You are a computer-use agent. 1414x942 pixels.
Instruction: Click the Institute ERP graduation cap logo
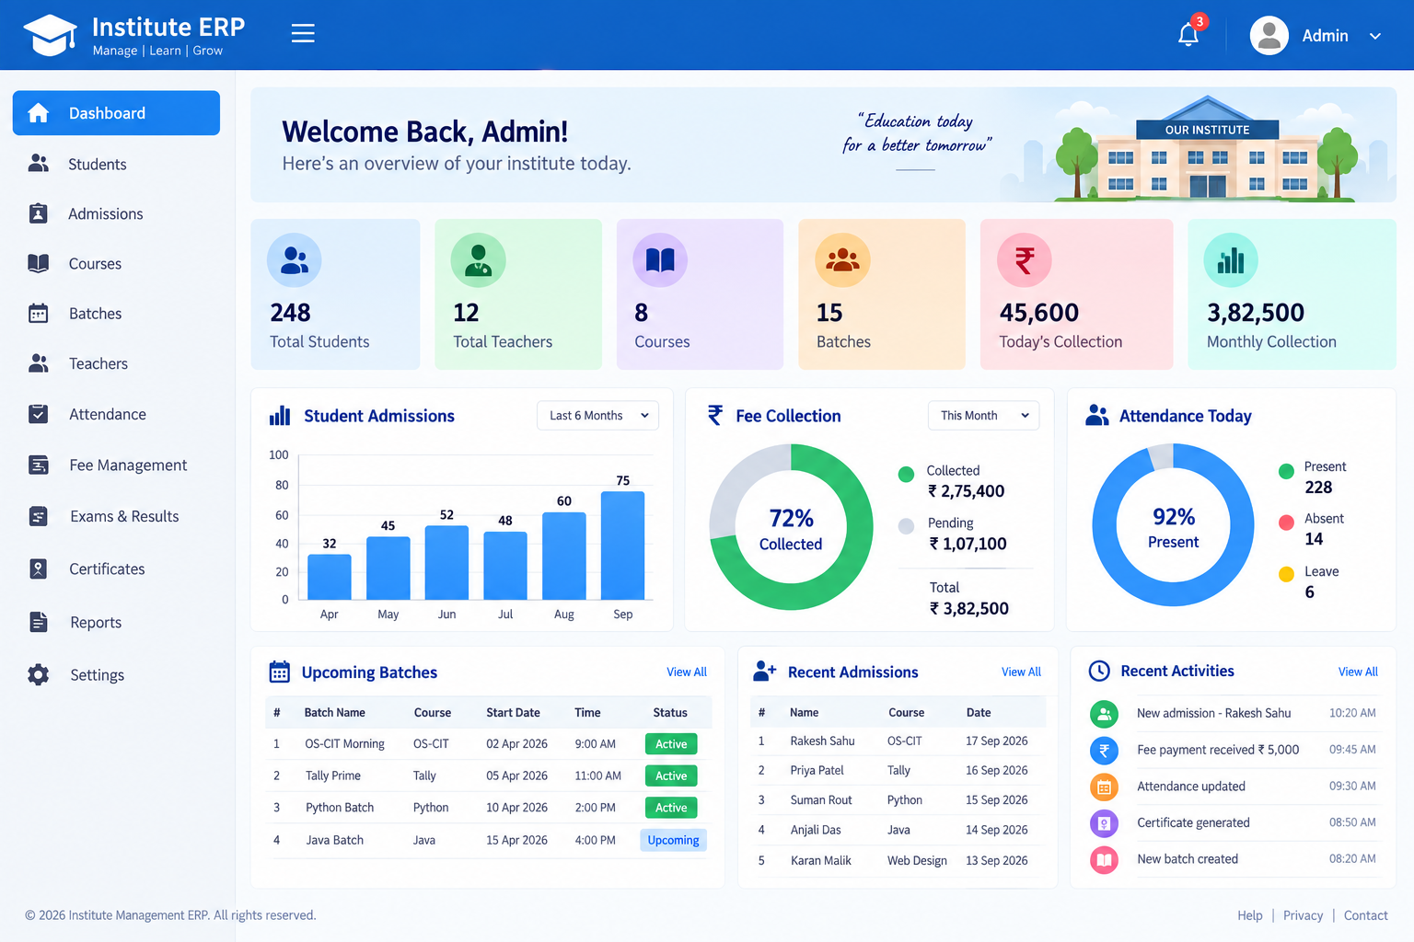coord(50,35)
